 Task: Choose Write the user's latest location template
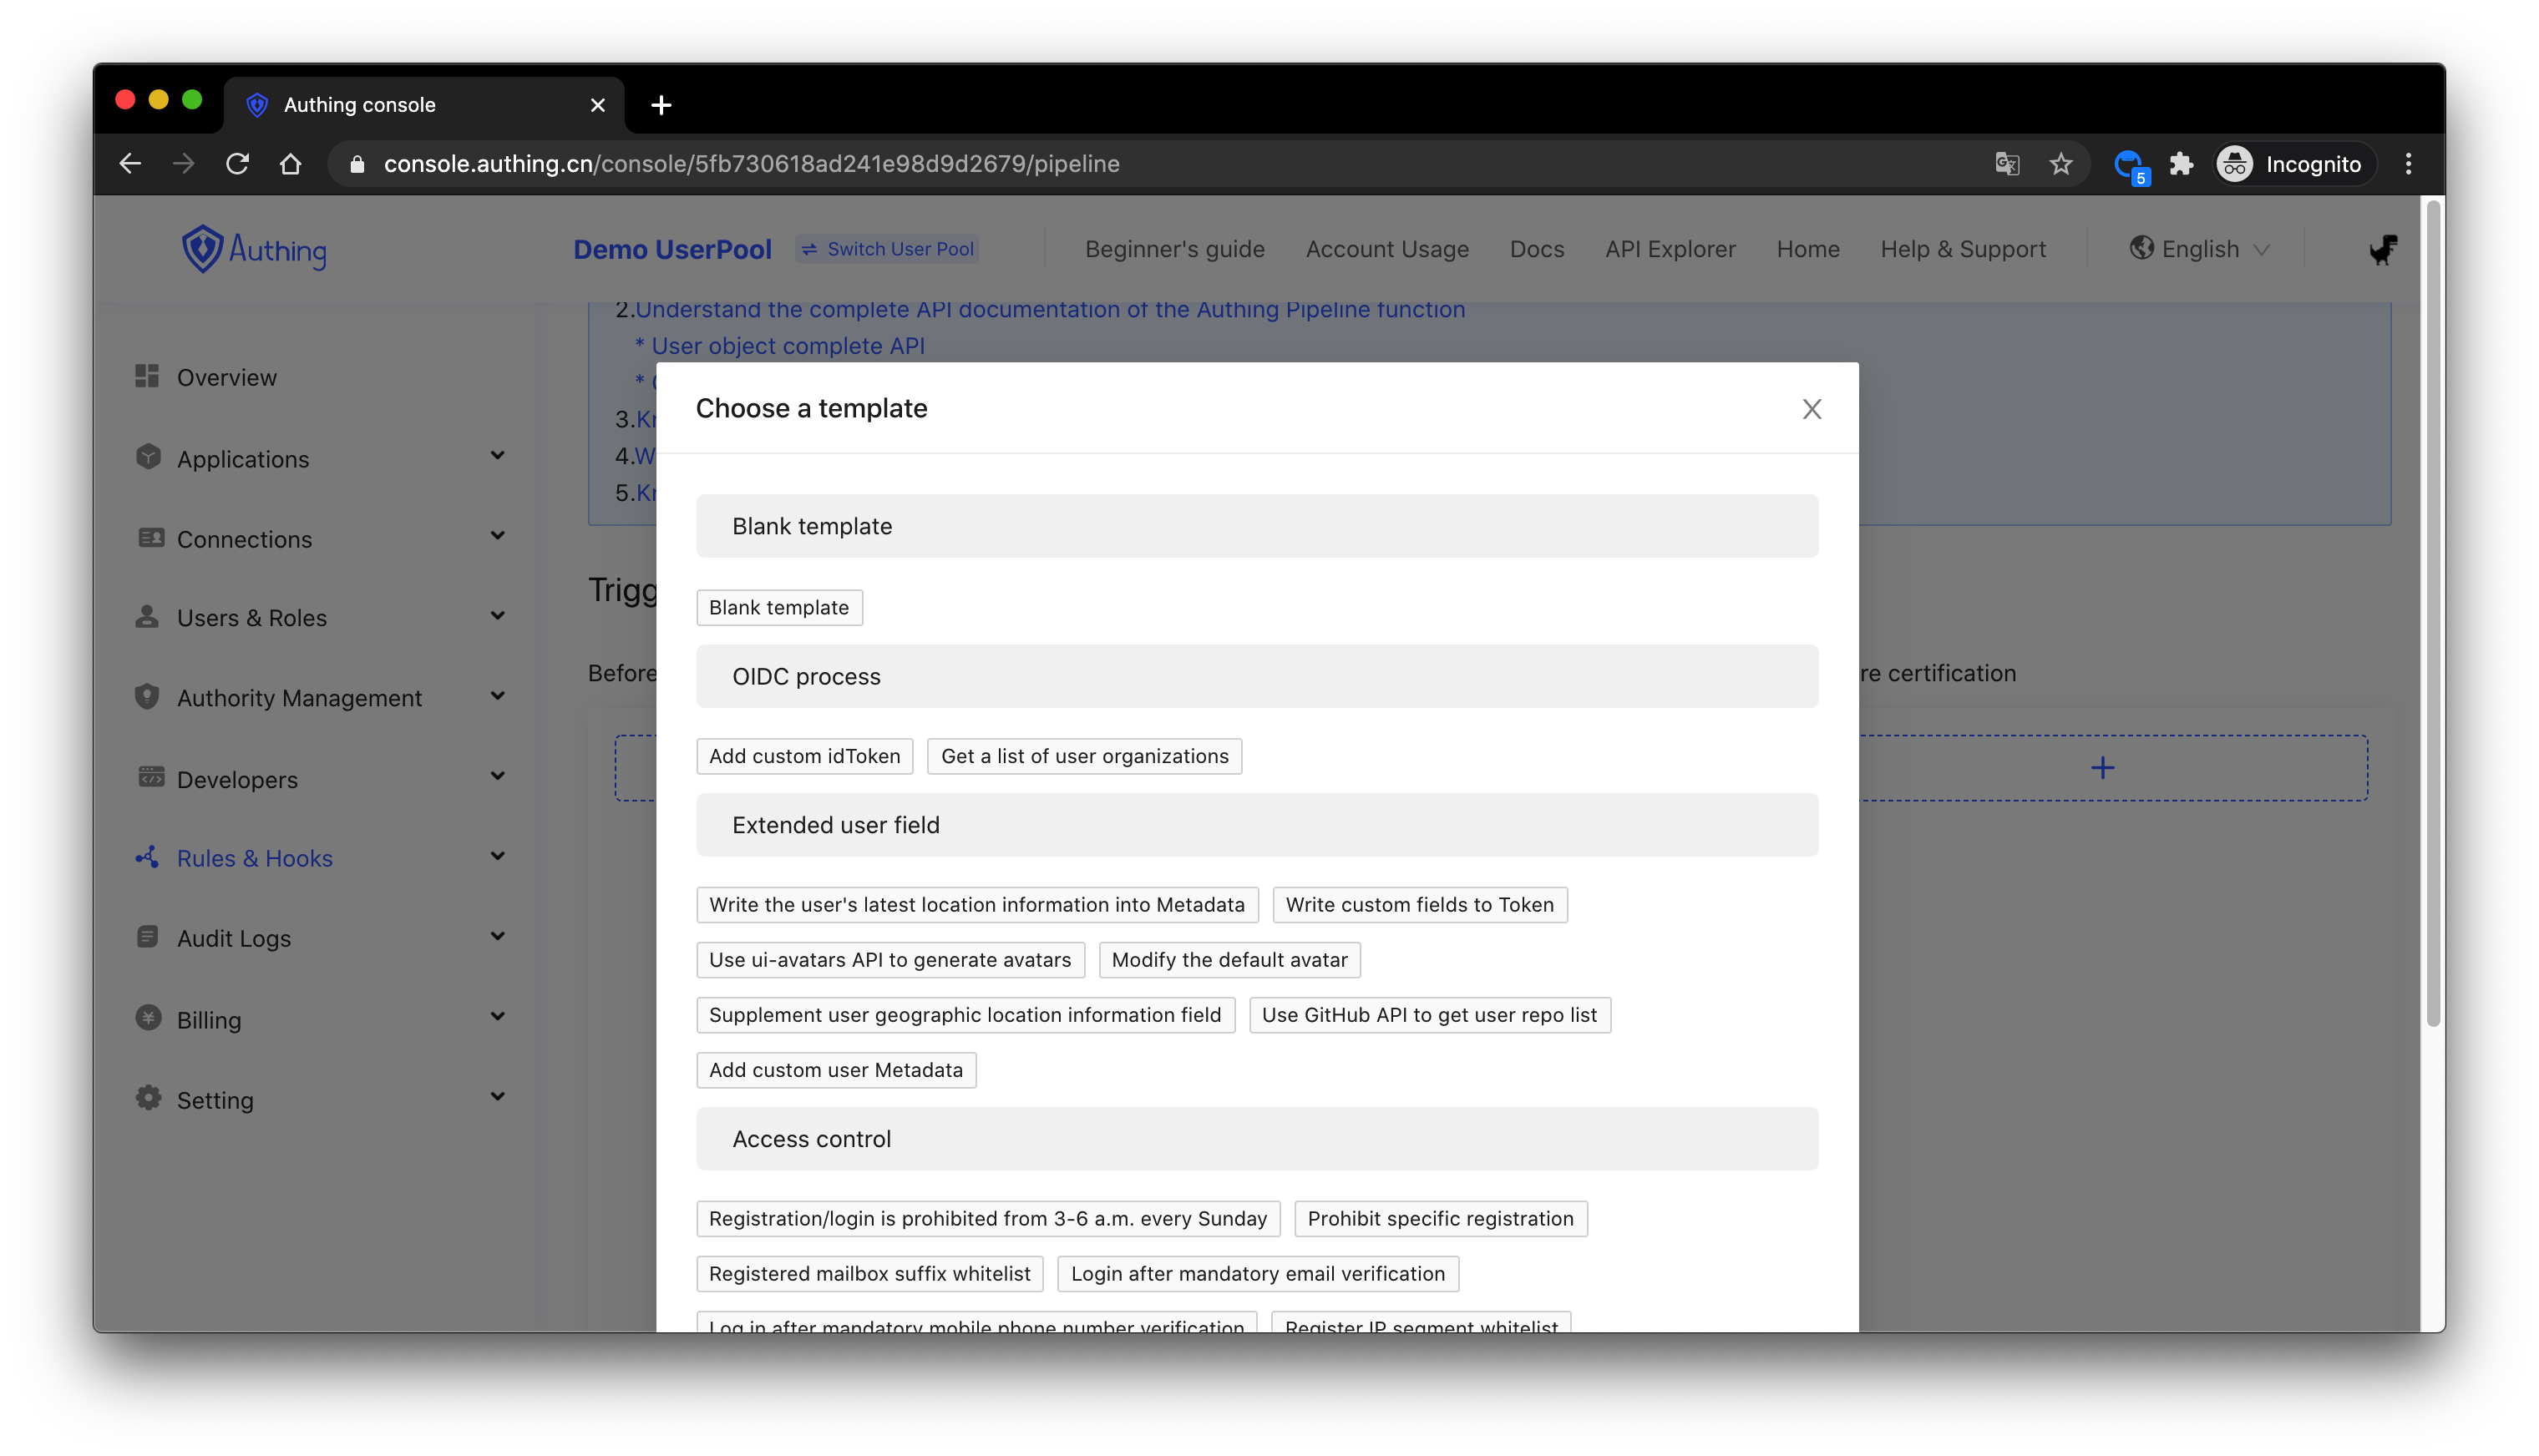[x=976, y=905]
